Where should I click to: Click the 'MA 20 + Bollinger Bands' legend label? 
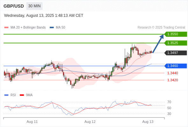coord(28,28)
